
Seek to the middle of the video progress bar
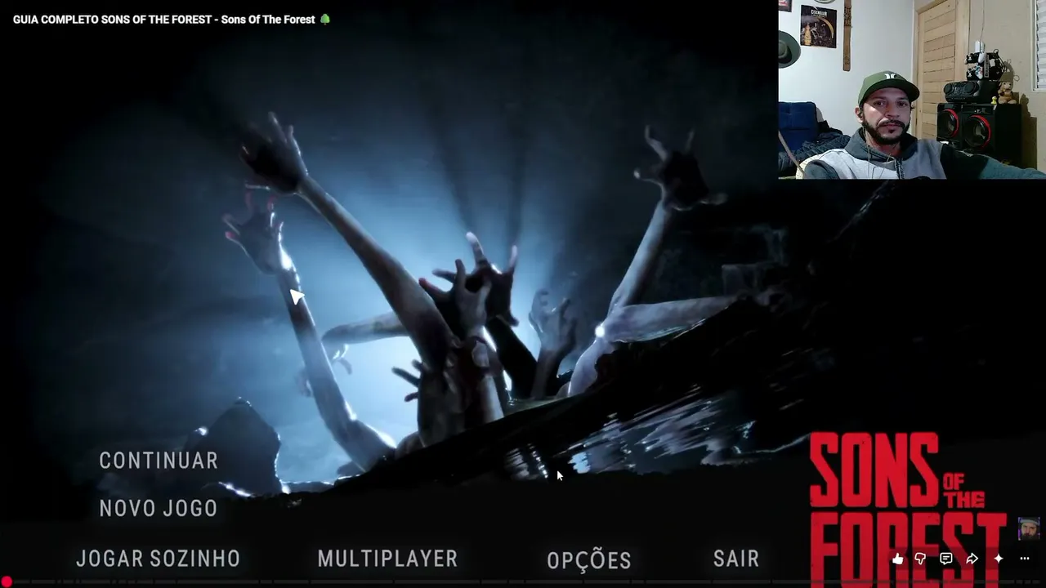[x=523, y=582]
